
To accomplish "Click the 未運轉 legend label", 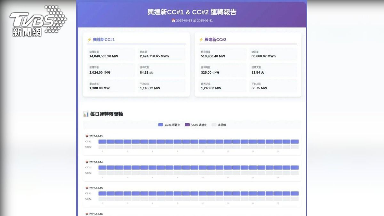I will pos(222,125).
